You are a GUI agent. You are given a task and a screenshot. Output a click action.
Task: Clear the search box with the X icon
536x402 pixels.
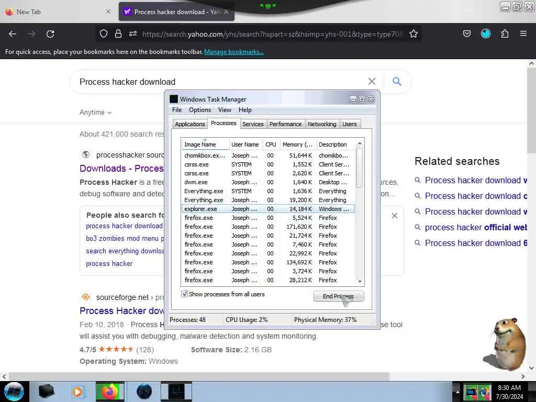point(372,81)
